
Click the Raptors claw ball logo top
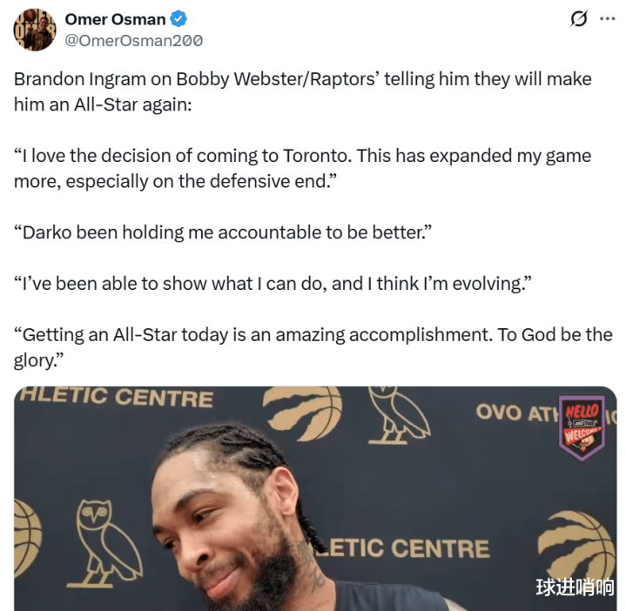point(303,413)
